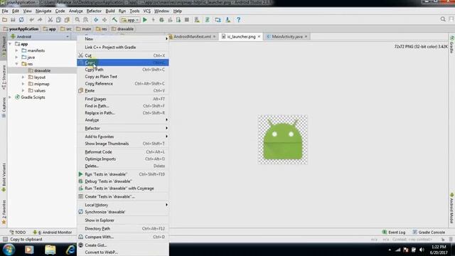Choose Copy in the context menu
The width and height of the screenshot is (455, 256).
(x=123, y=63)
